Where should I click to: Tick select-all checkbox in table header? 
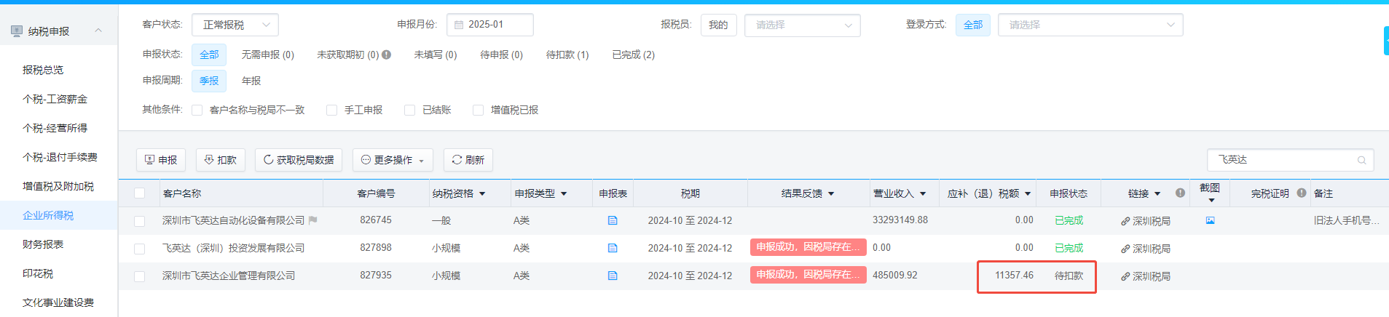click(x=140, y=193)
